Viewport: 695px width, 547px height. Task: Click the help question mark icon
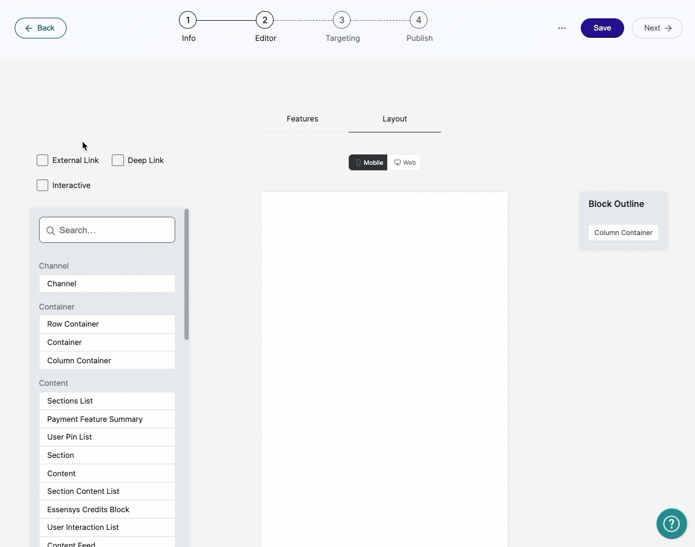click(671, 524)
